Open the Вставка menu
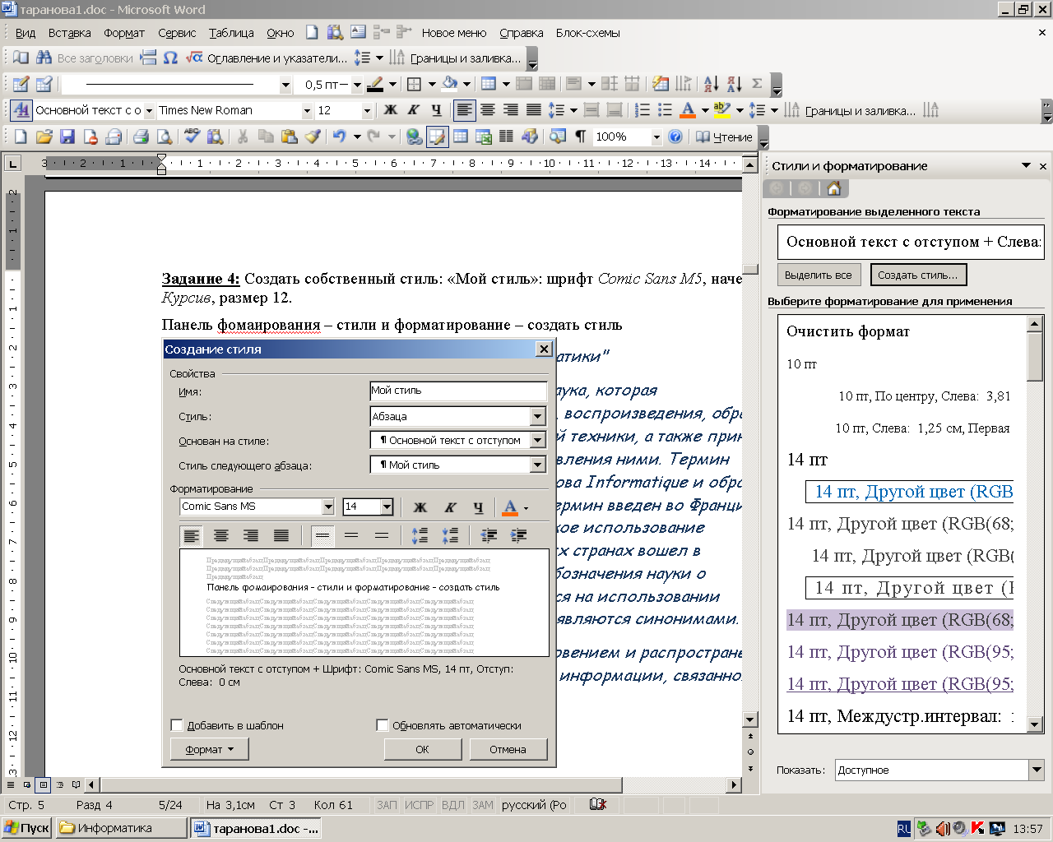The width and height of the screenshot is (1053, 842). tap(69, 33)
